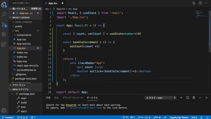Switch to the Problems panel tab

click(48, 98)
